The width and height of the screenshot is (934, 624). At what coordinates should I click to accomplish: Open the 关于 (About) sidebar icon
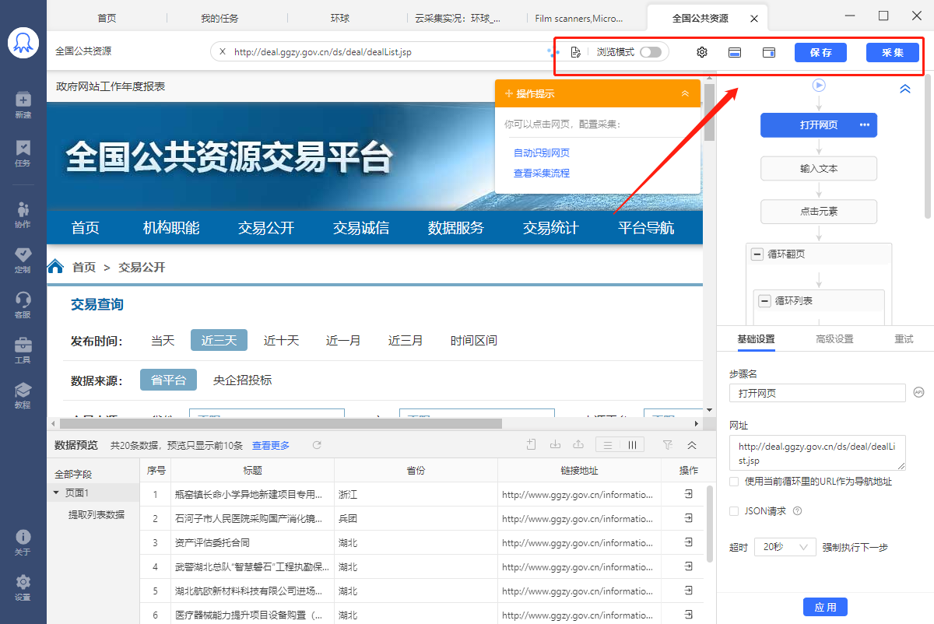point(23,542)
